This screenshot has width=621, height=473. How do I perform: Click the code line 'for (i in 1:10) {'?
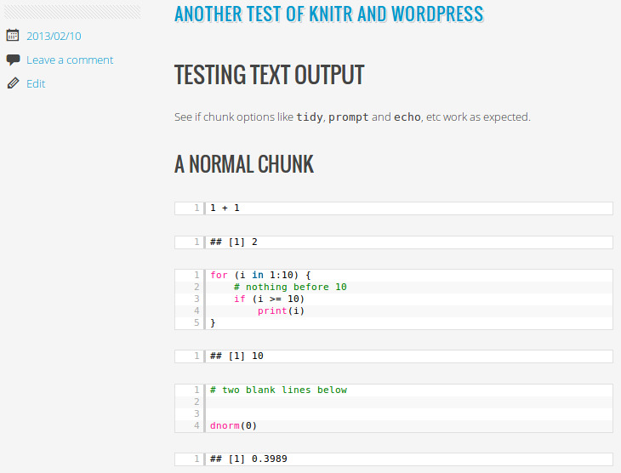click(x=260, y=275)
